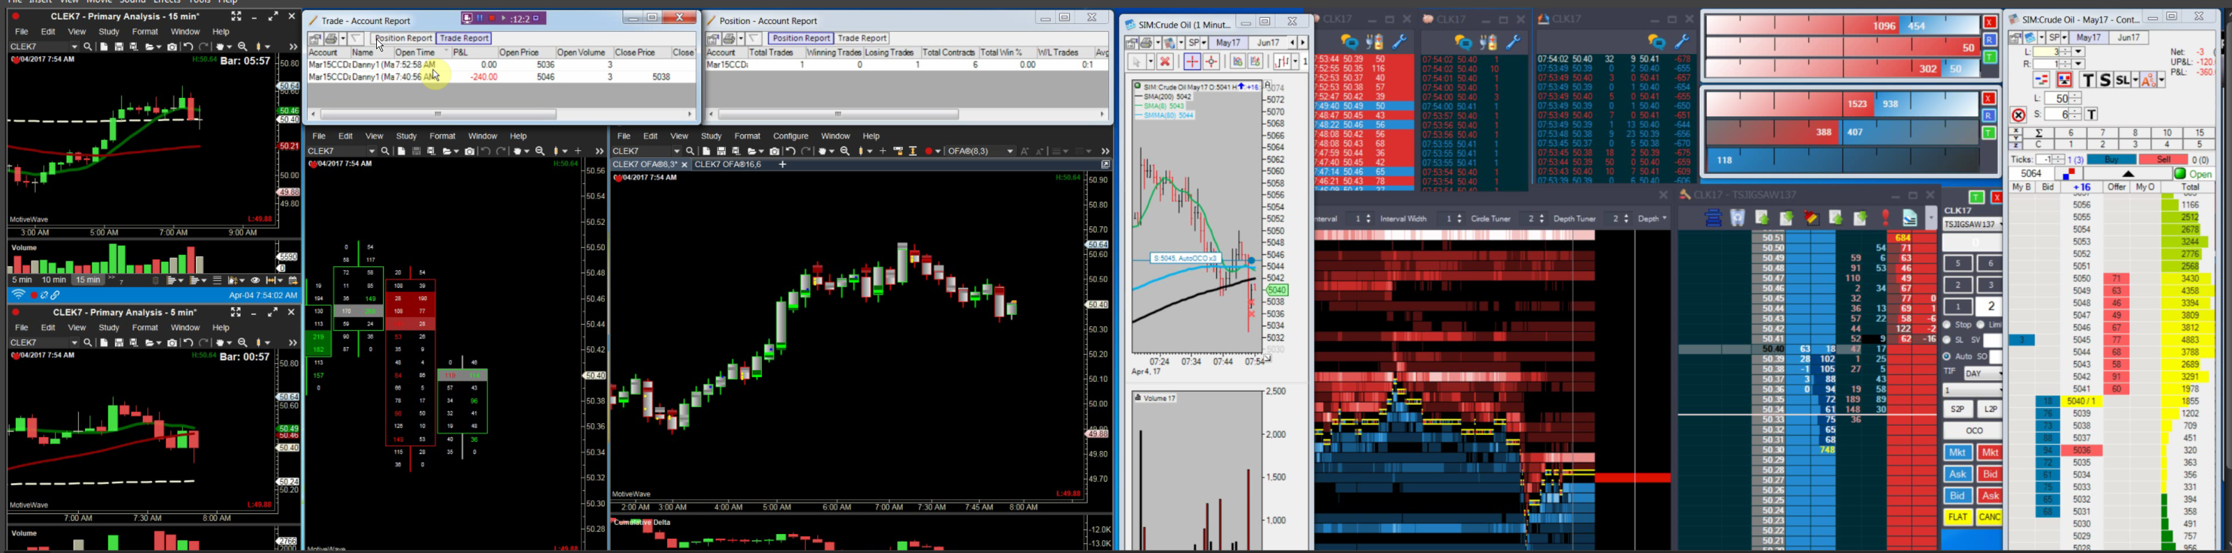The height and width of the screenshot is (553, 2232).
Task: Open Study menu in 15 min chart window
Action: coord(109,32)
